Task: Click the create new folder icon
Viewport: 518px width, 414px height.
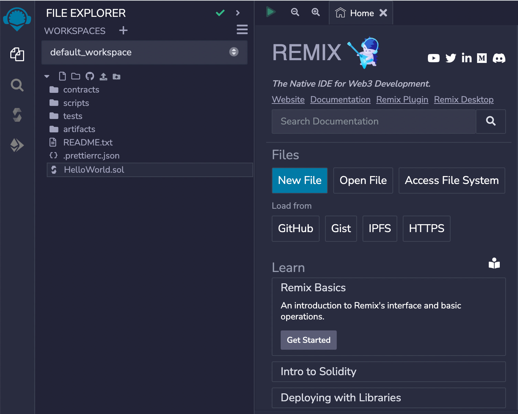Action: tap(76, 76)
